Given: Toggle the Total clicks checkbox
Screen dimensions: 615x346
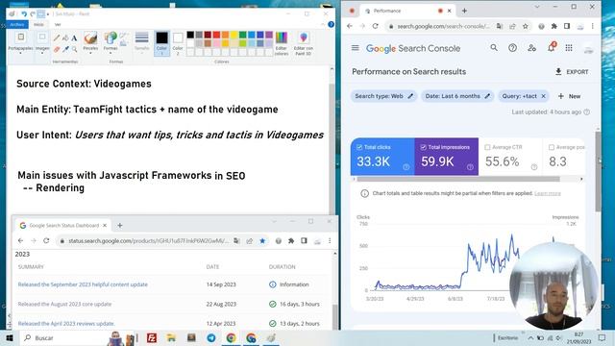Looking at the screenshot, I should [358, 147].
